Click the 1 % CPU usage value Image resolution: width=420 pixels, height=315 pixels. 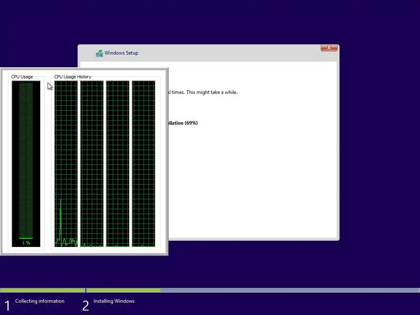[26, 243]
